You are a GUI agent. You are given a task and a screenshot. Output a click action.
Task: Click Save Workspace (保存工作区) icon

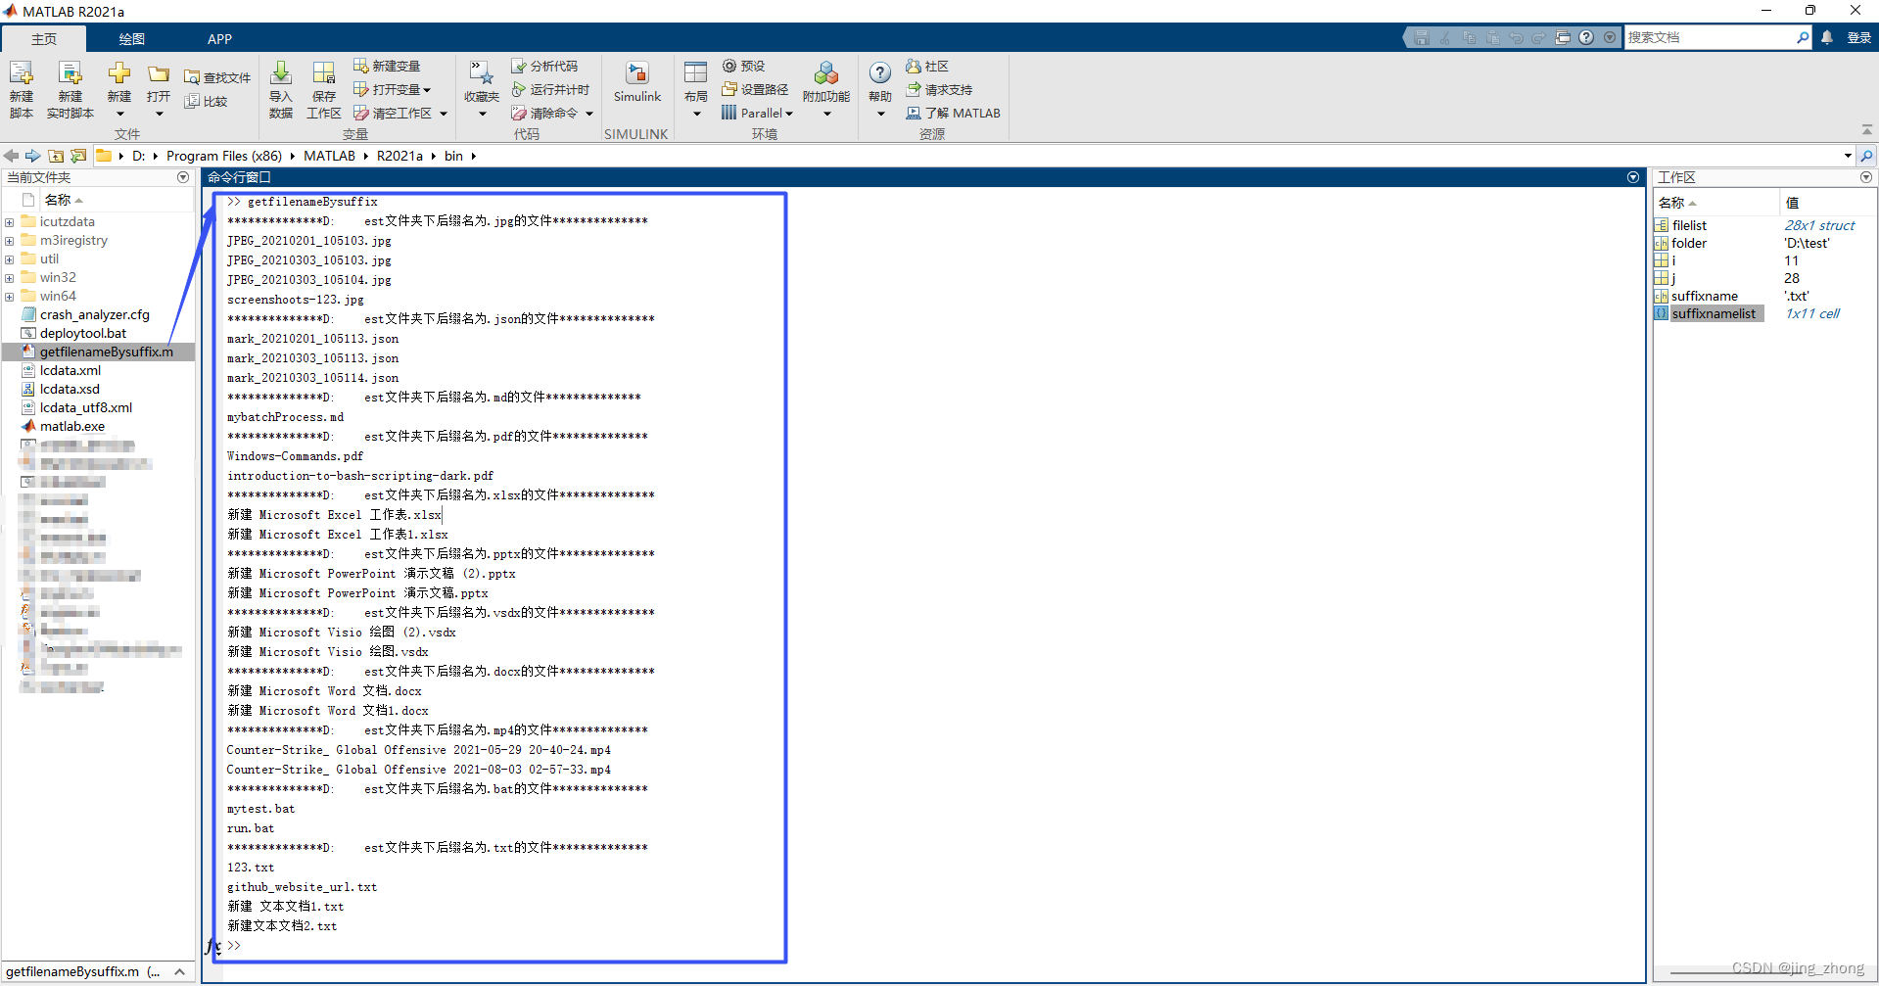pyautogui.click(x=324, y=74)
